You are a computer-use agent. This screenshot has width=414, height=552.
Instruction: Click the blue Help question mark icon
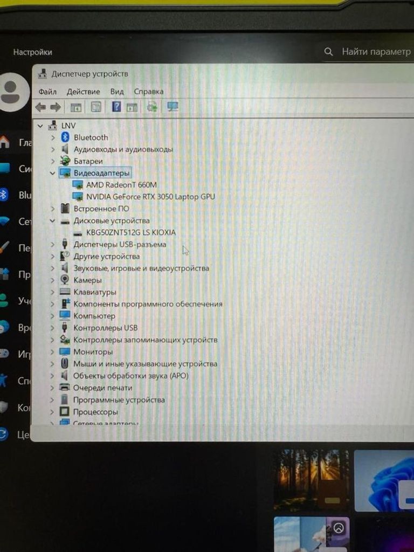tap(116, 106)
